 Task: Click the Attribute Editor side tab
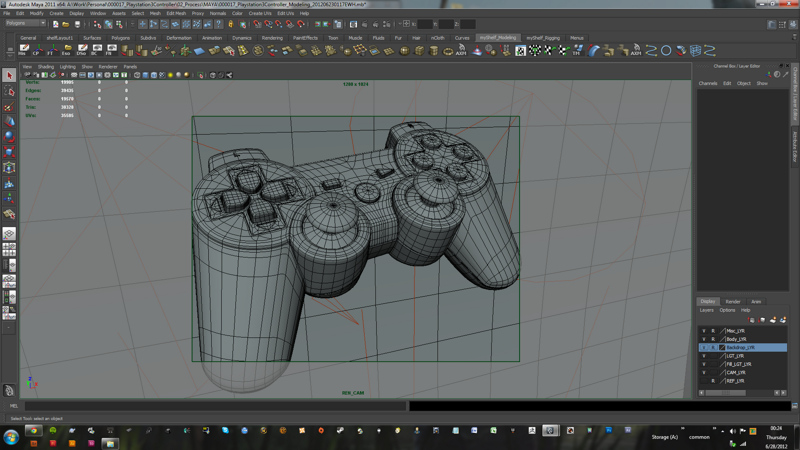795,146
